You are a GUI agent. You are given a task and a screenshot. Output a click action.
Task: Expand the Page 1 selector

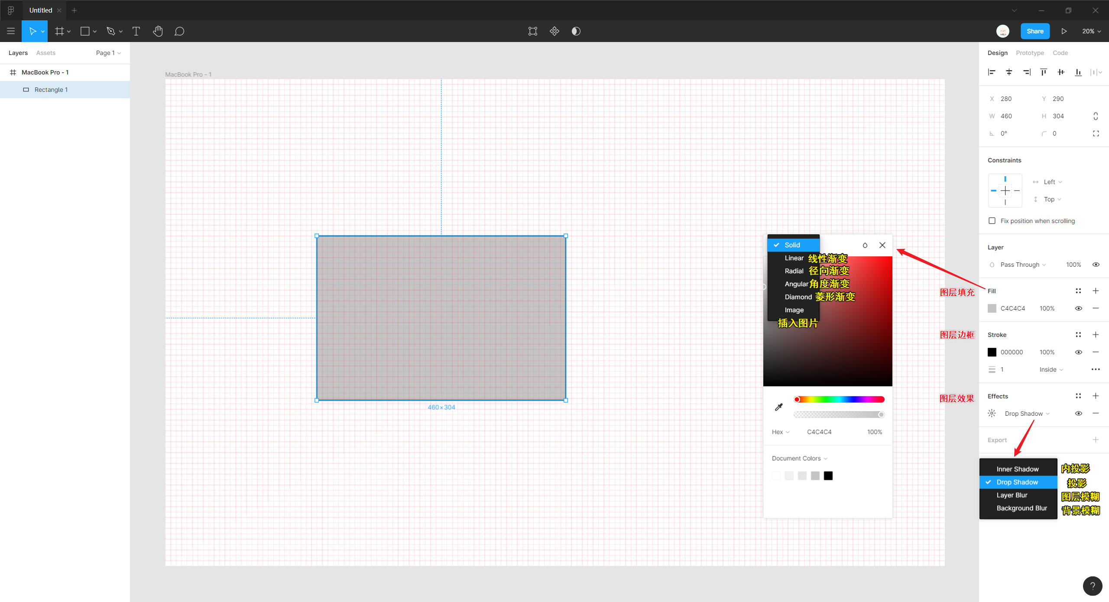tap(108, 53)
